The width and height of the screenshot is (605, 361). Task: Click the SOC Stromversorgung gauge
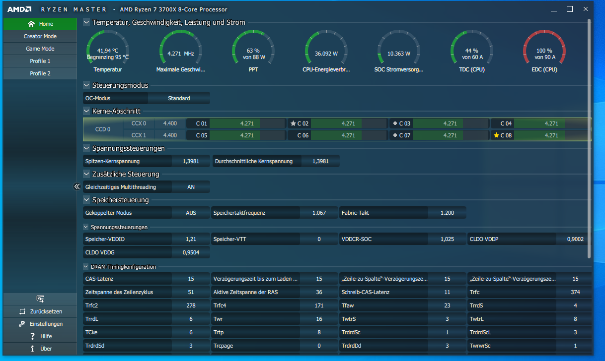coord(399,52)
